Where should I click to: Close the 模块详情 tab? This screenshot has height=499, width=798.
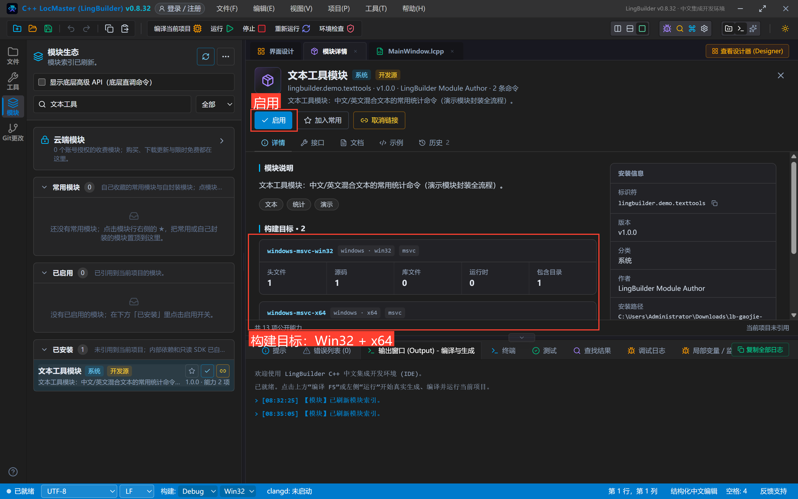355,51
